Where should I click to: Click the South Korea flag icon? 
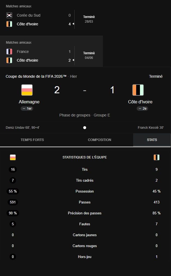(9, 15)
